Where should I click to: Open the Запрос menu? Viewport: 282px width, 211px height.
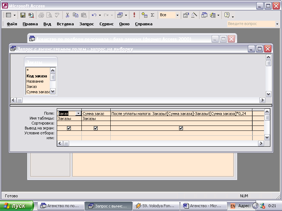86,24
